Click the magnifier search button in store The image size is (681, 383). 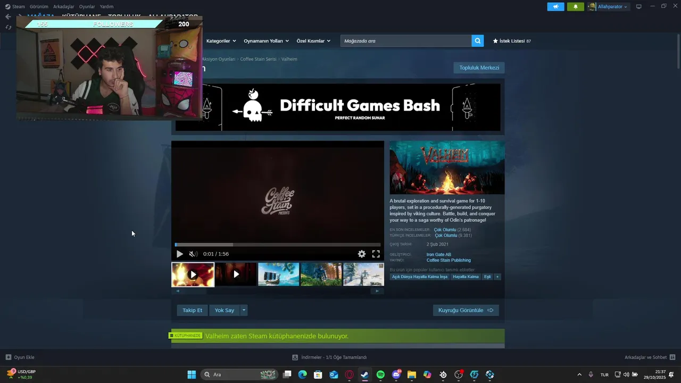pos(477,40)
